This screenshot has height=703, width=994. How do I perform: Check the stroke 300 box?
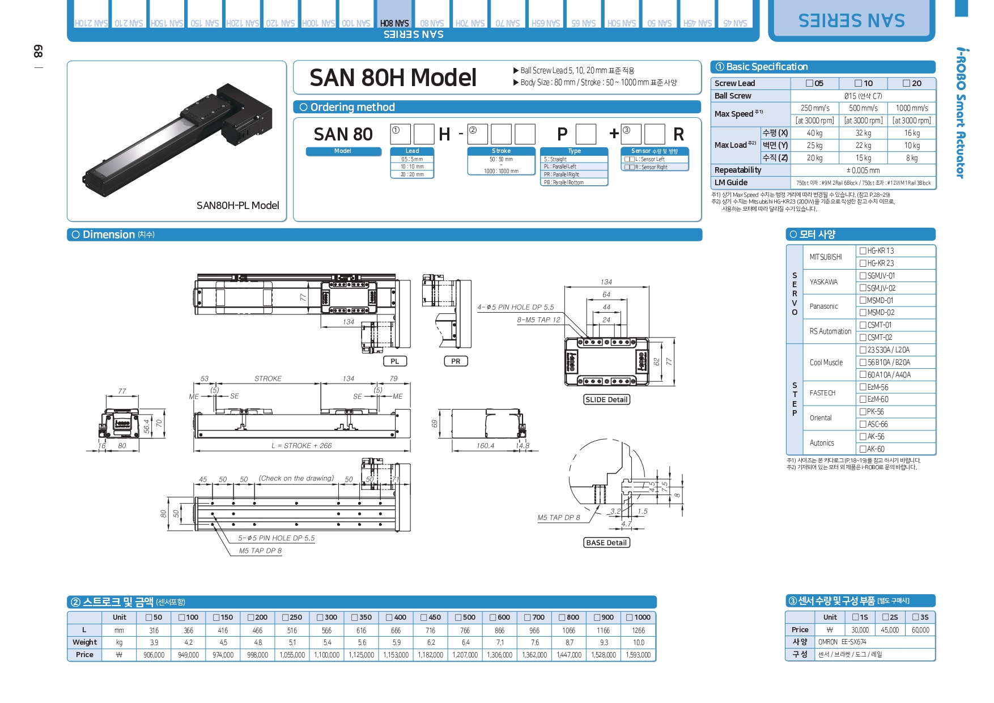pyautogui.click(x=320, y=617)
